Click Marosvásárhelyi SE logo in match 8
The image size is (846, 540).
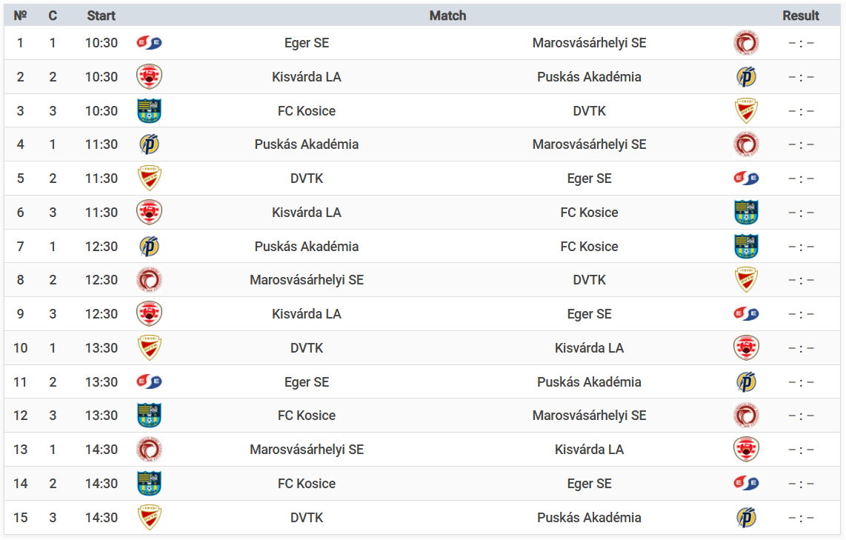[x=150, y=279]
